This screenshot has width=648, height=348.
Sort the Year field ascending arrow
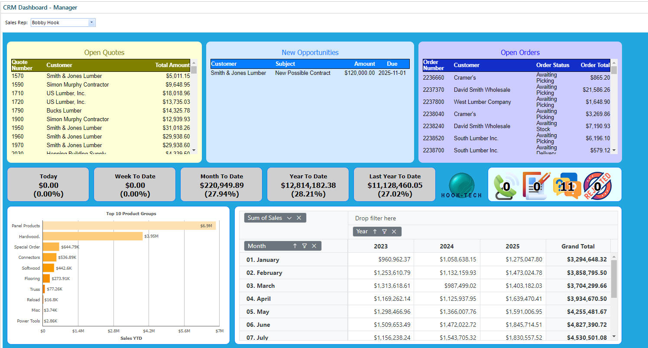[x=375, y=232]
